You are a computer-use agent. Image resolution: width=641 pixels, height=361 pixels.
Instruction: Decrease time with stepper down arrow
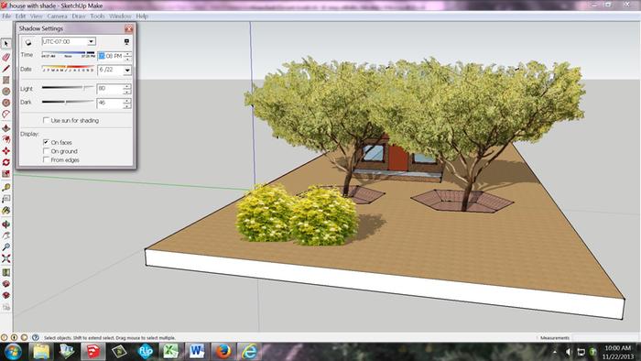[x=128, y=58]
